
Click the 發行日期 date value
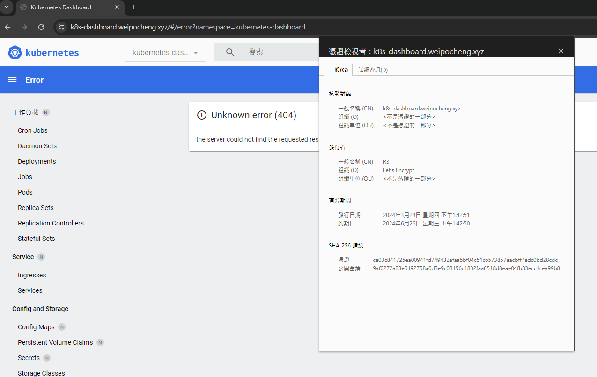tap(426, 215)
